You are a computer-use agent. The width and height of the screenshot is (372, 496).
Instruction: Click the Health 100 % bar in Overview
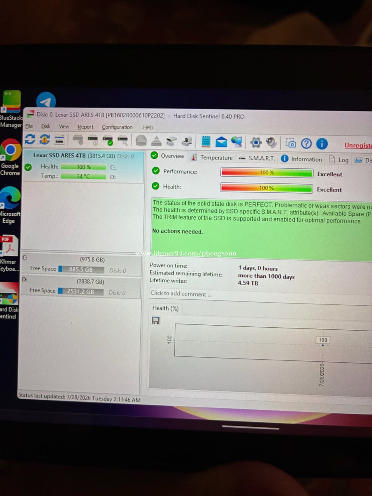click(266, 188)
